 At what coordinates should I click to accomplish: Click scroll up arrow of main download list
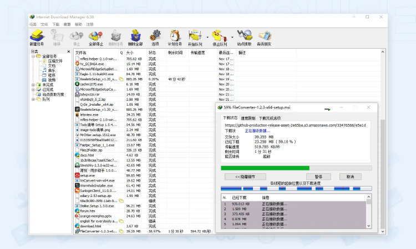click(x=383, y=52)
